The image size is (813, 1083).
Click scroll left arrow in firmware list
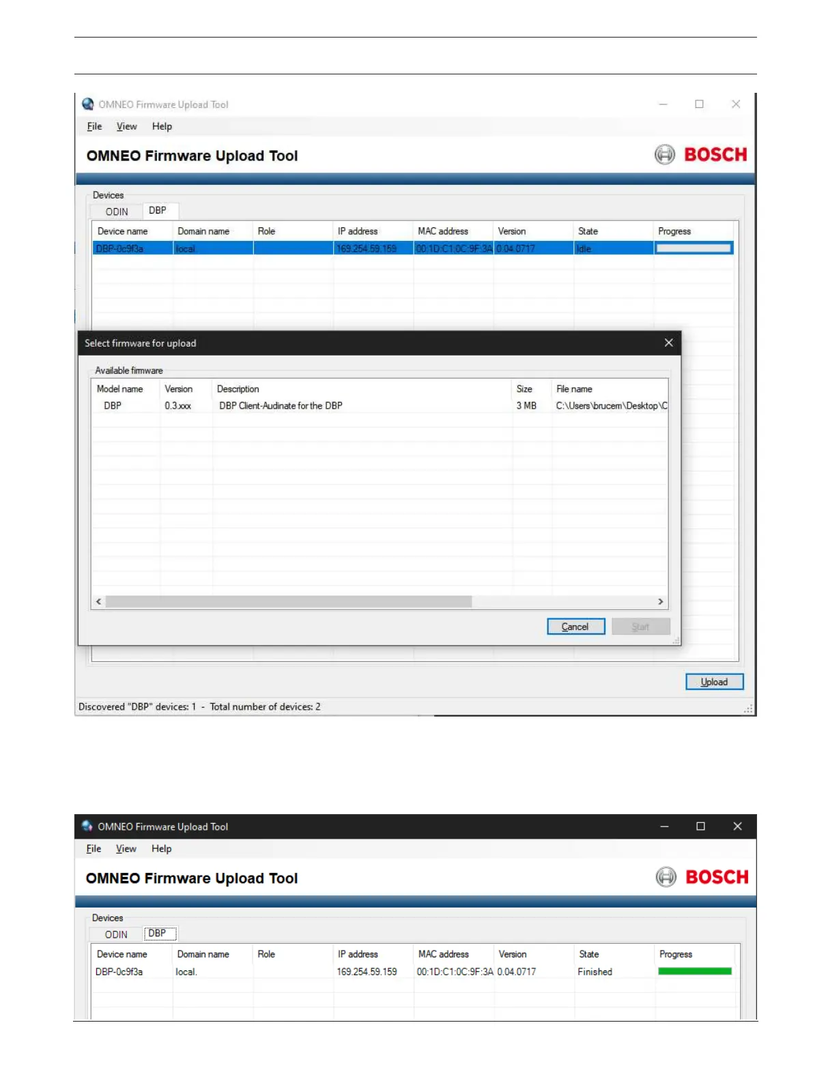tap(99, 601)
